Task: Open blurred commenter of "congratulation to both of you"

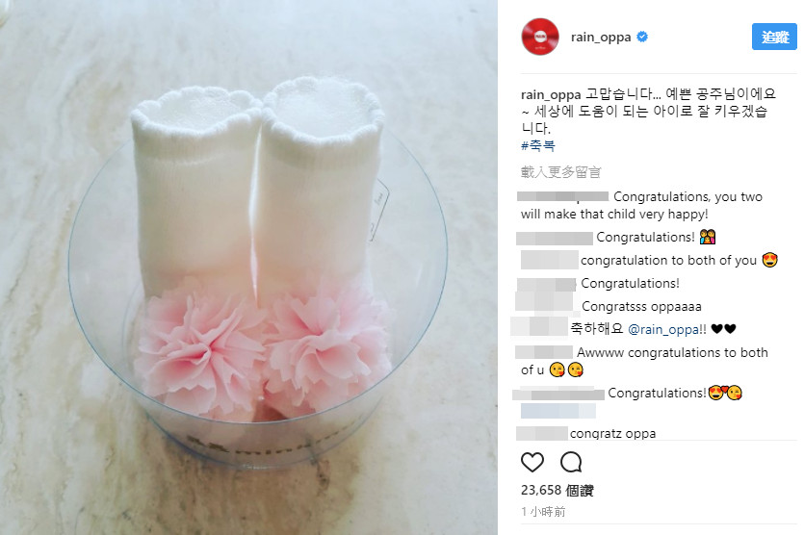Action: coord(549,260)
